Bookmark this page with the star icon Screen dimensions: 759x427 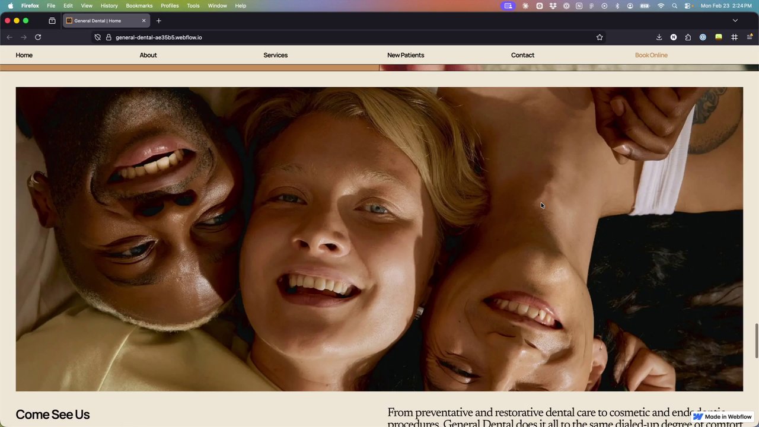click(599, 37)
